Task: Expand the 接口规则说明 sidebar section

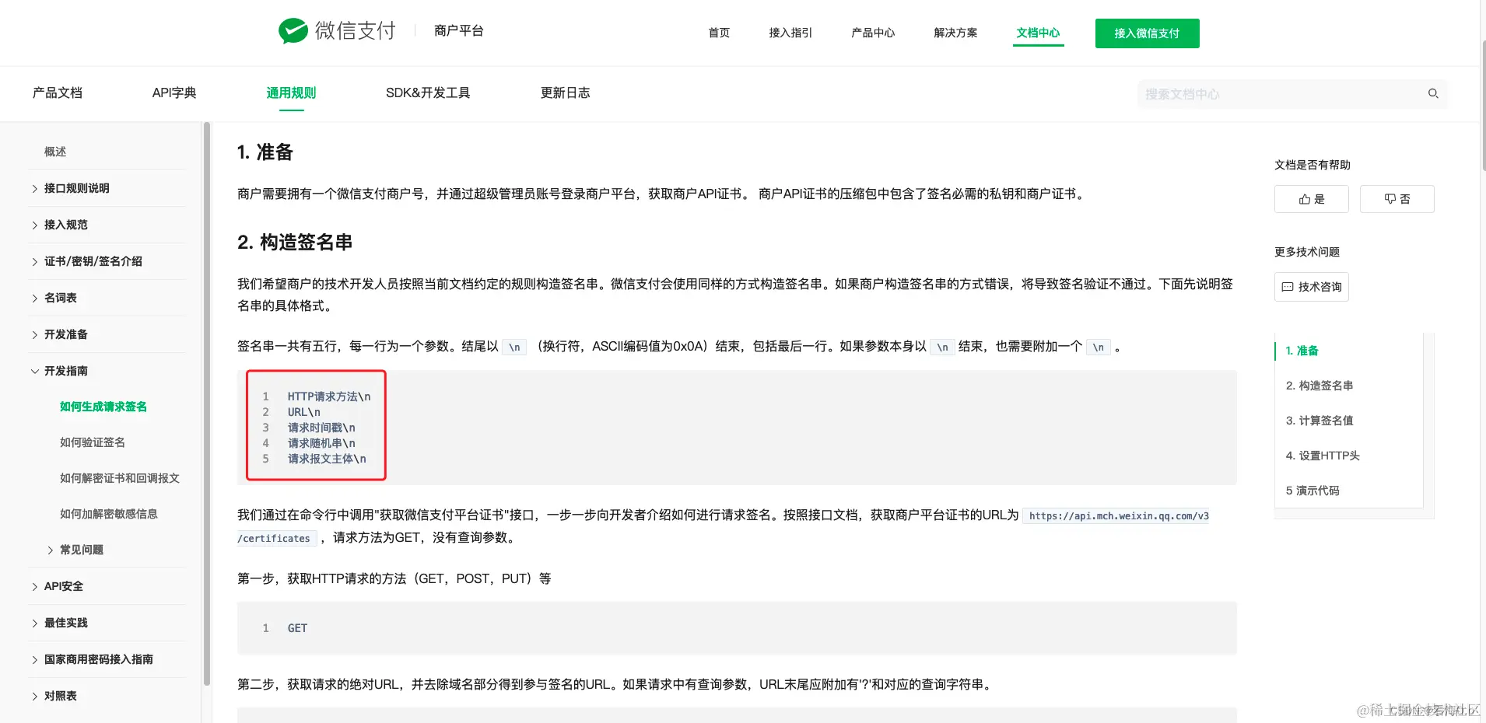Action: [x=76, y=188]
